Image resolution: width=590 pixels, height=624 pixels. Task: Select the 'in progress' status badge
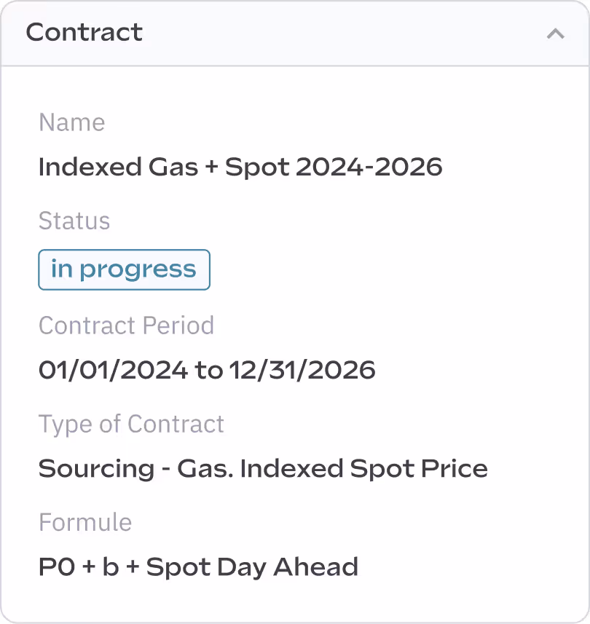point(125,269)
